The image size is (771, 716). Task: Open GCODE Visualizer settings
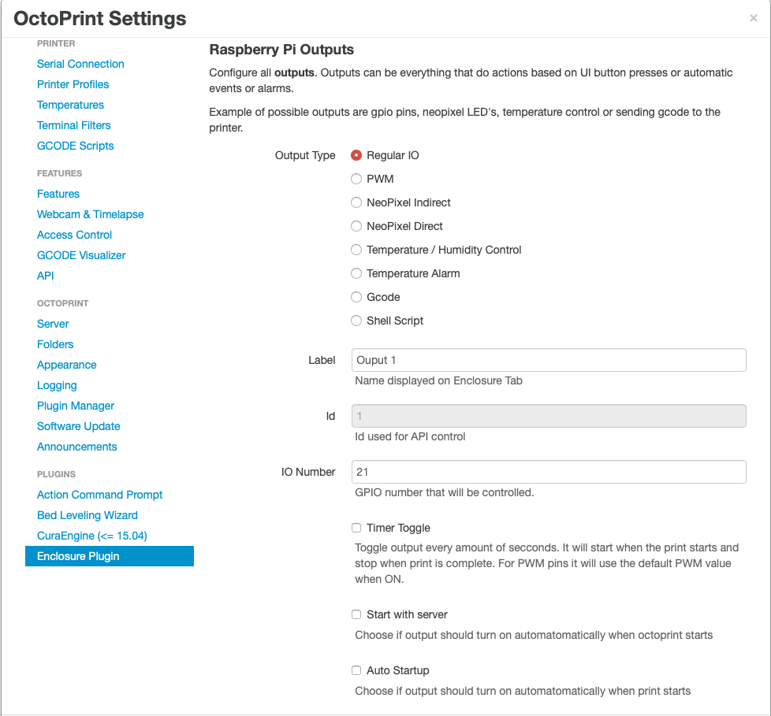tap(81, 255)
